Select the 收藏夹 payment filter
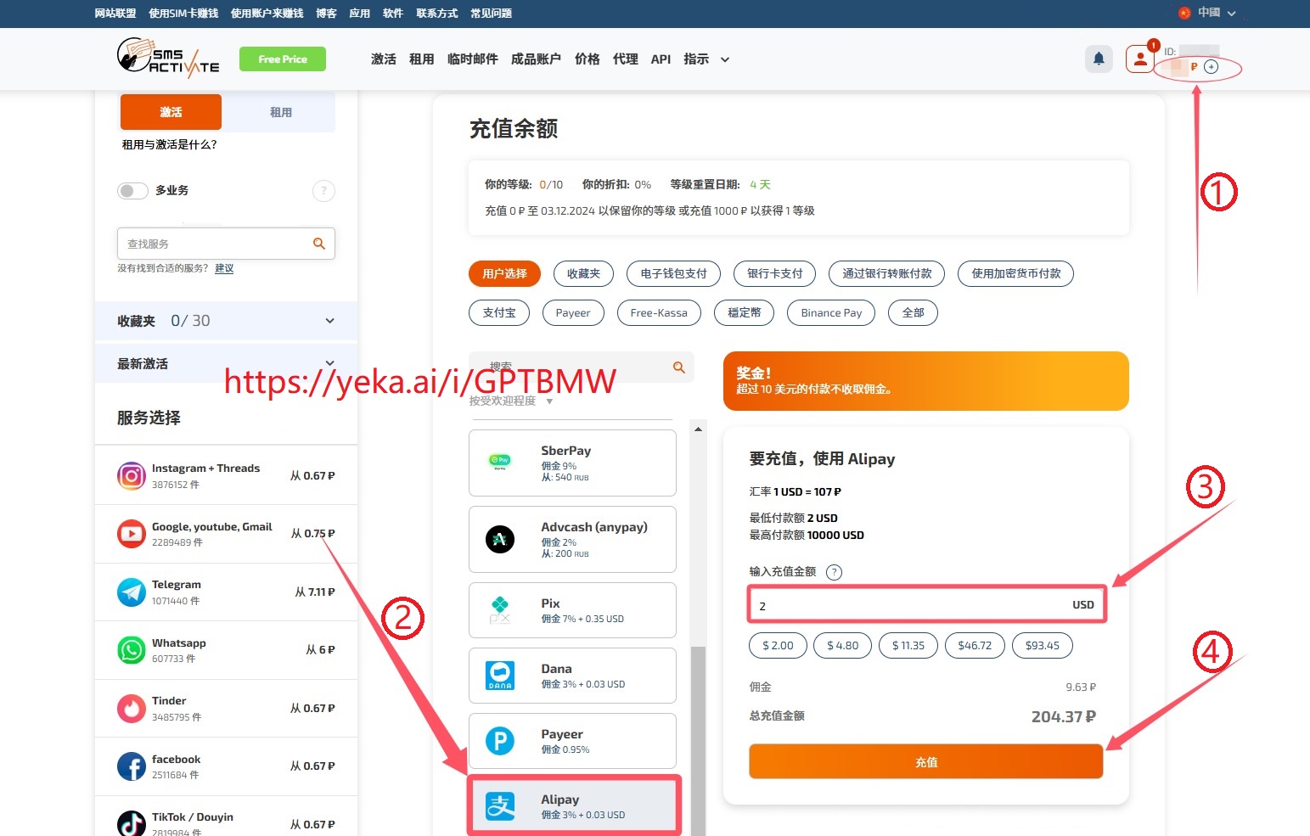 [583, 273]
